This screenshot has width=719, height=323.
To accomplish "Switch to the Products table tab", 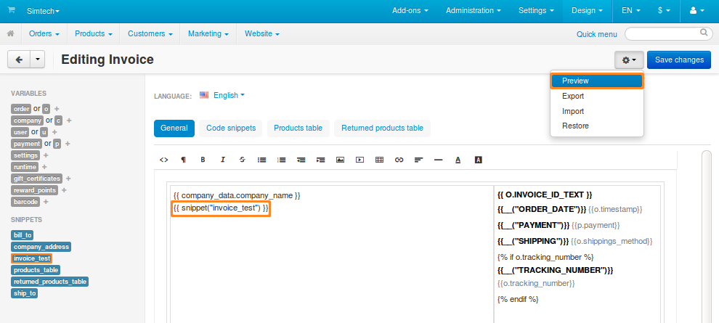I will (298, 128).
